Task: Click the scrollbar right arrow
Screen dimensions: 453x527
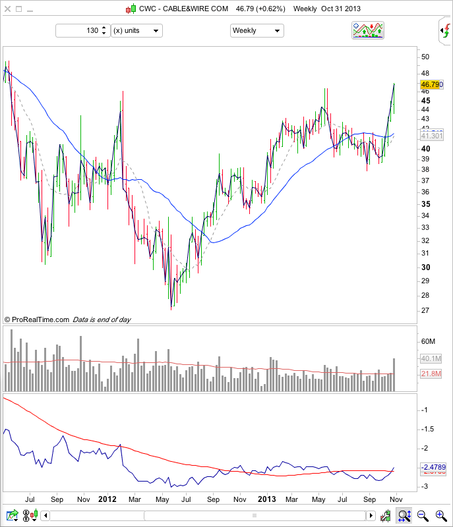Action: [x=371, y=515]
